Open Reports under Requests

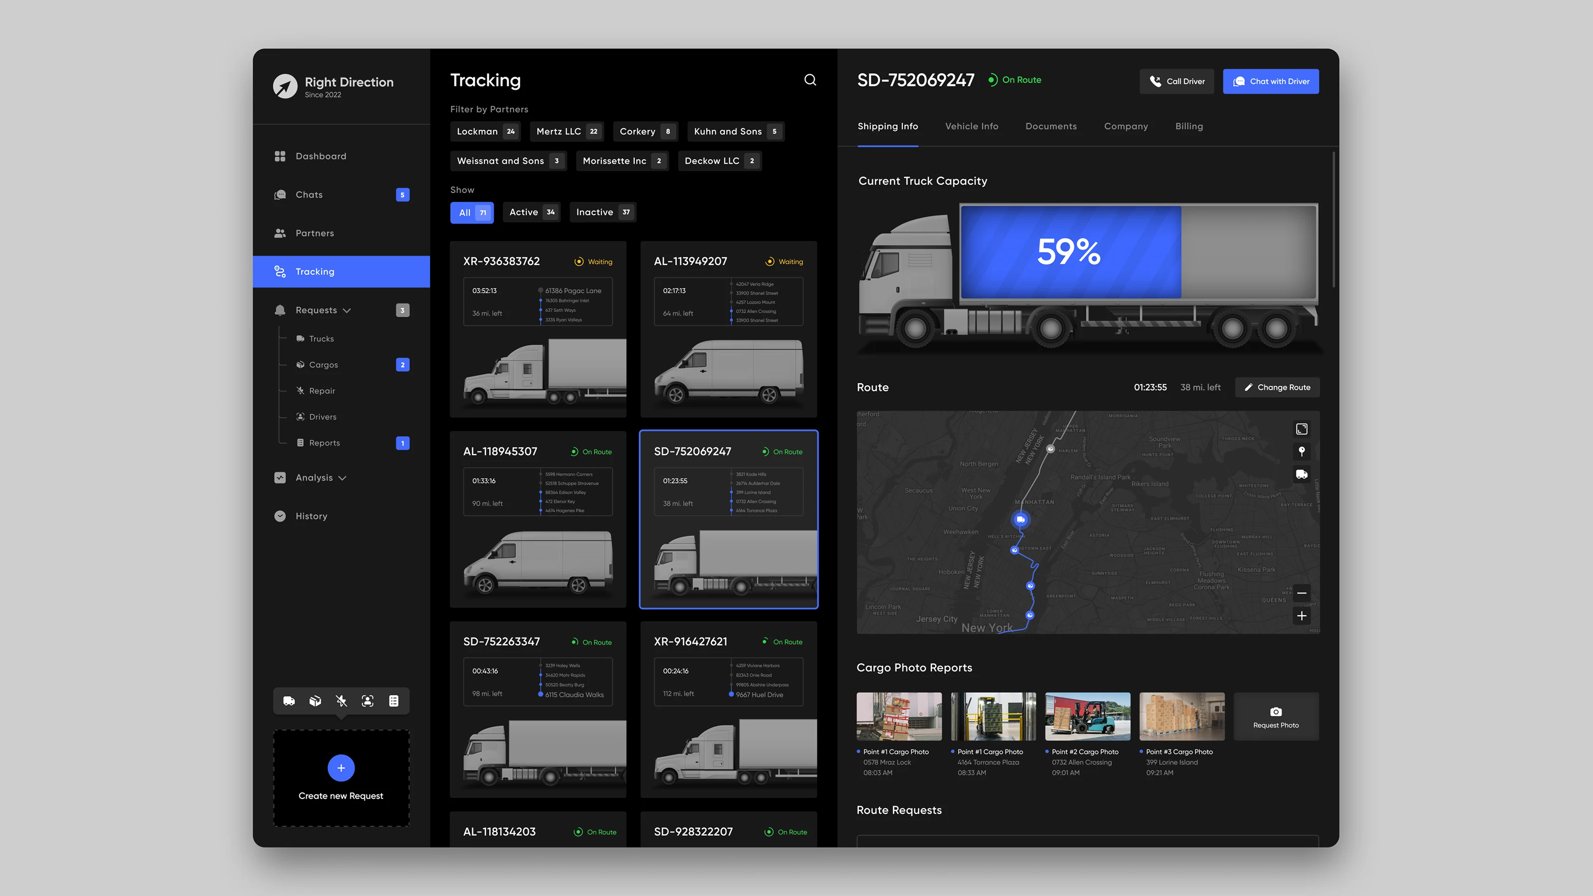352,443
